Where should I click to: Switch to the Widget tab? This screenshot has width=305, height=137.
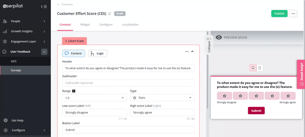[x=85, y=25]
